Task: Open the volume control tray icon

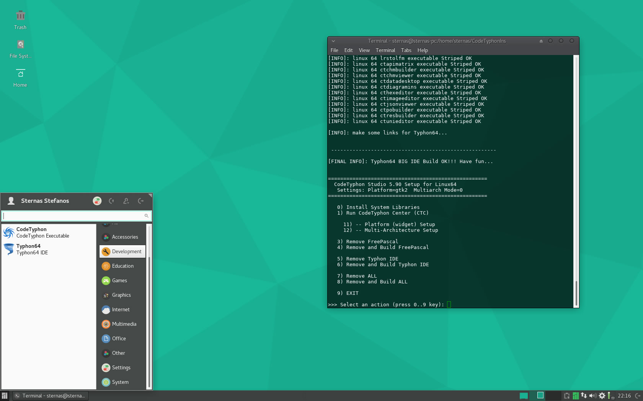Action: [593, 396]
